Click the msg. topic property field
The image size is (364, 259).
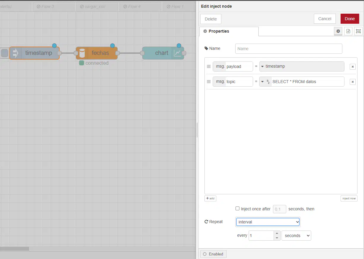pos(233,82)
